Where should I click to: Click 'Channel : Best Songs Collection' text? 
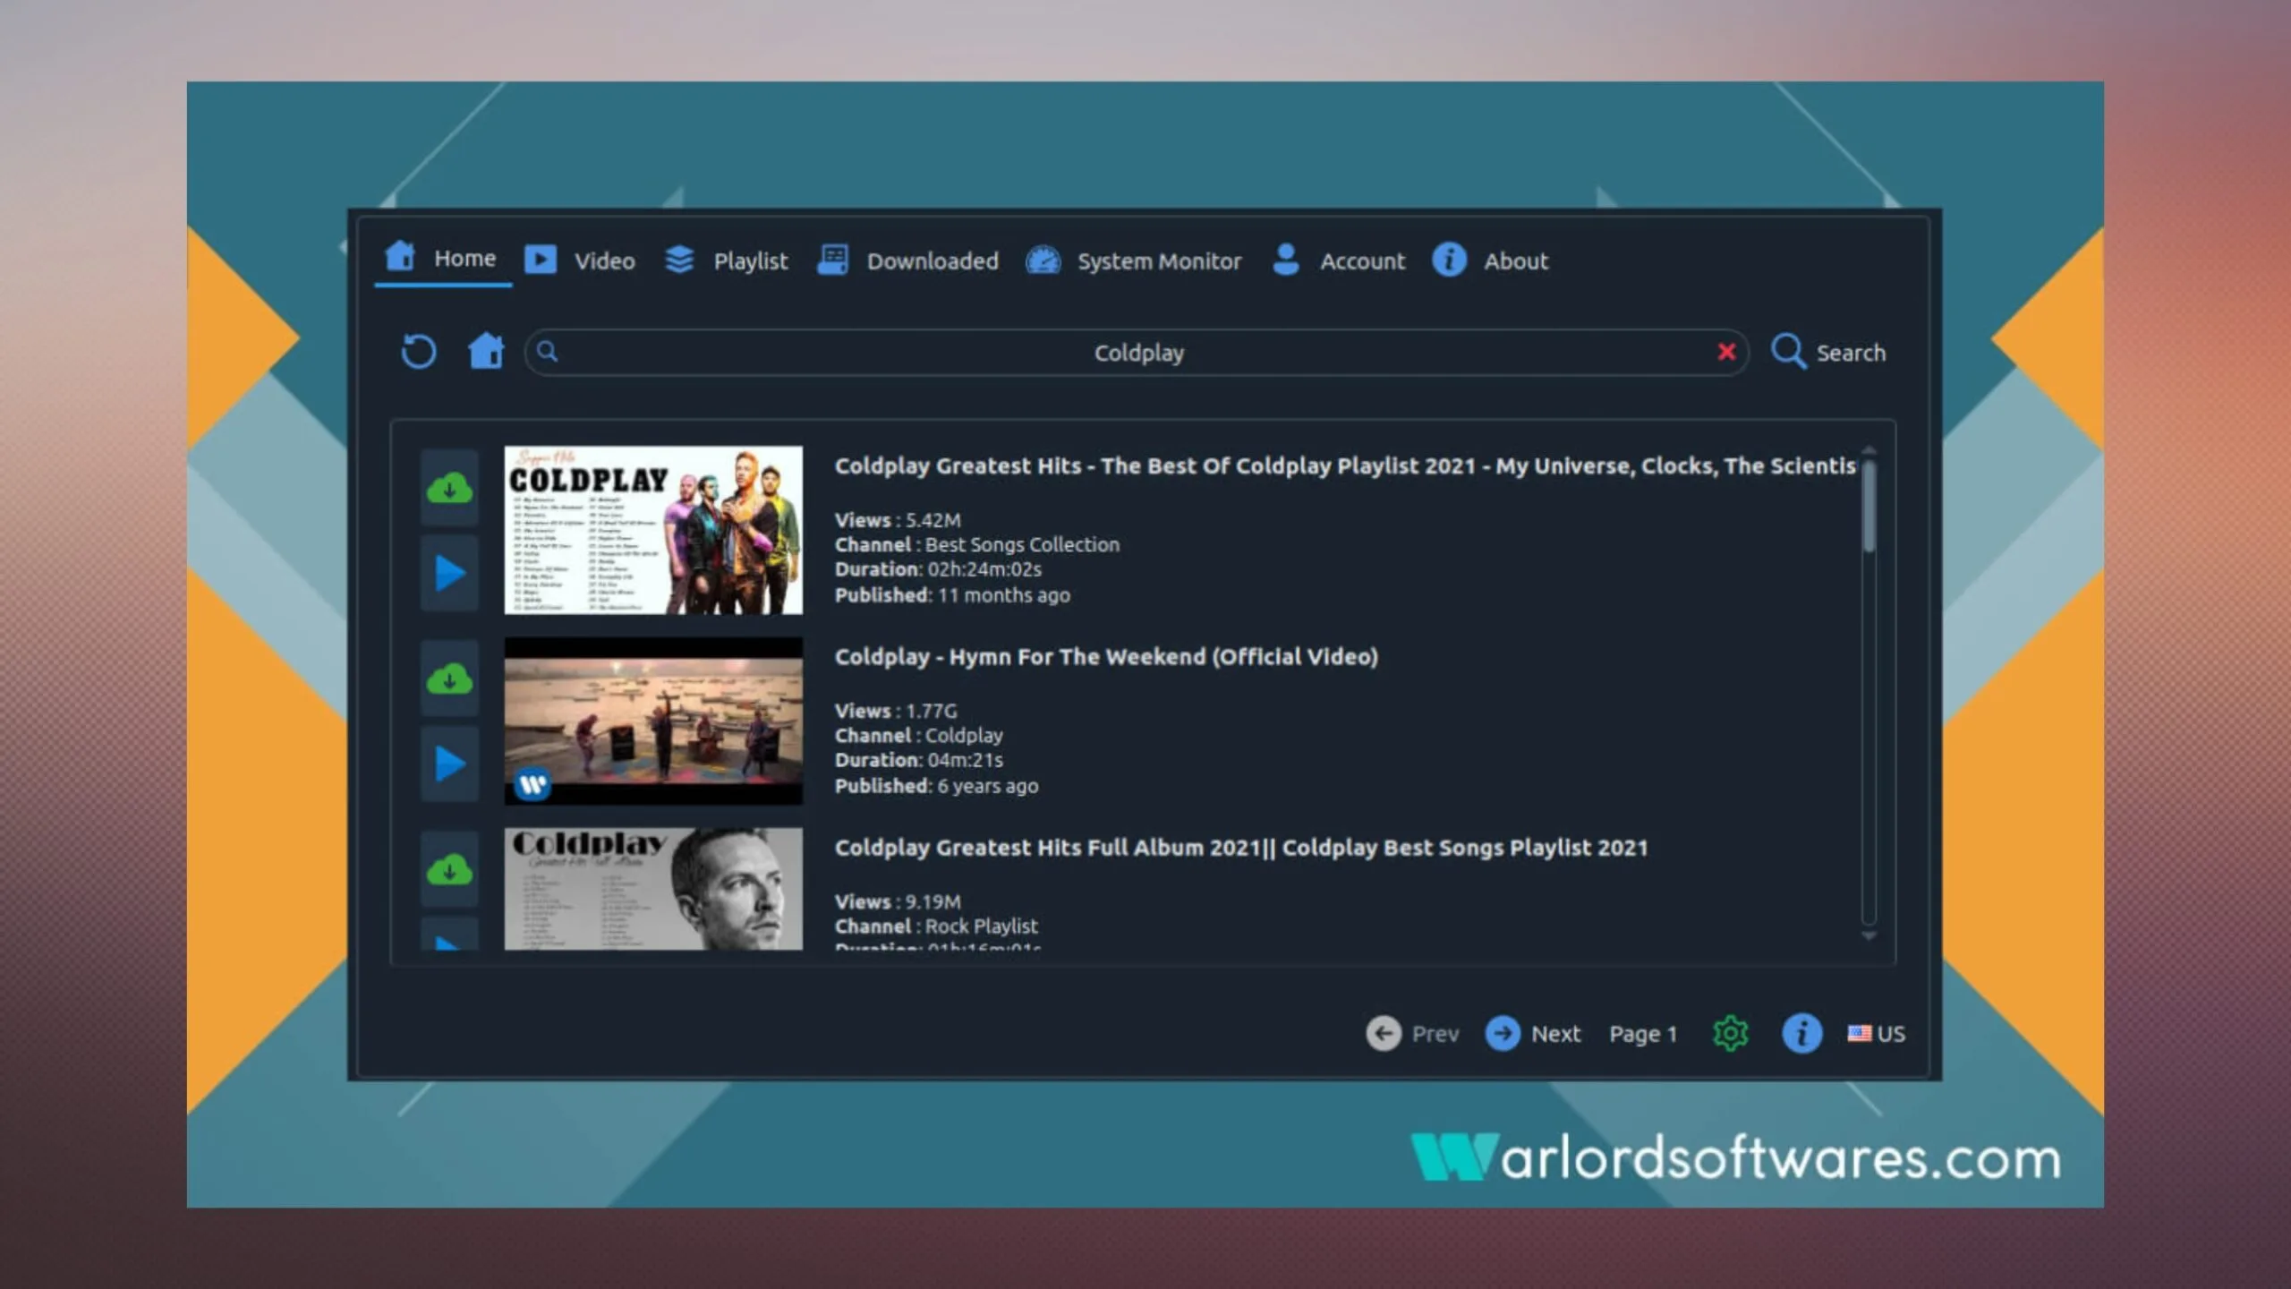(977, 544)
